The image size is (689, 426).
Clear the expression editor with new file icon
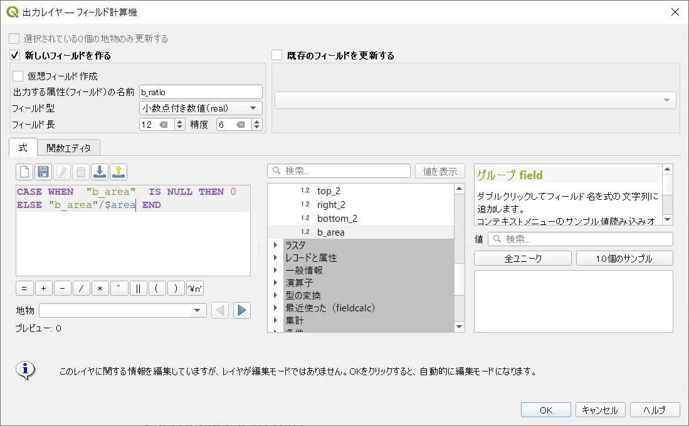pyautogui.click(x=24, y=172)
